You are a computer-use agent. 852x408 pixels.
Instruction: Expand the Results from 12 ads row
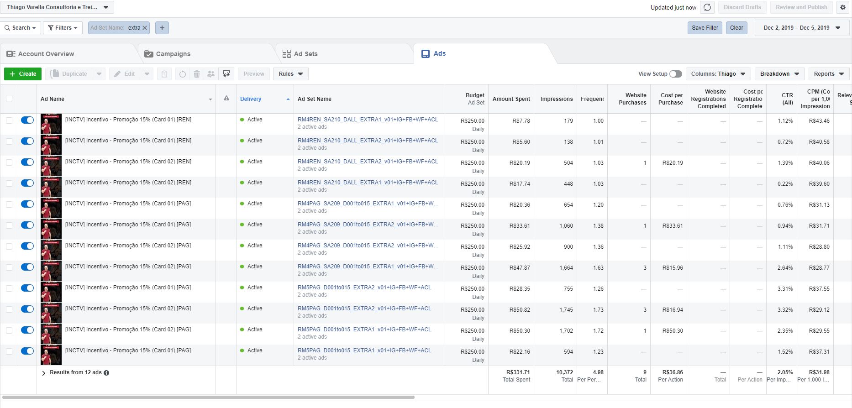(x=44, y=373)
